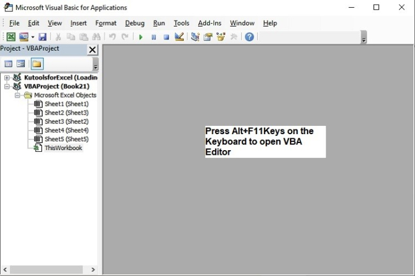Click View Object icon in Project pane
415x276 pixels.
[21, 64]
